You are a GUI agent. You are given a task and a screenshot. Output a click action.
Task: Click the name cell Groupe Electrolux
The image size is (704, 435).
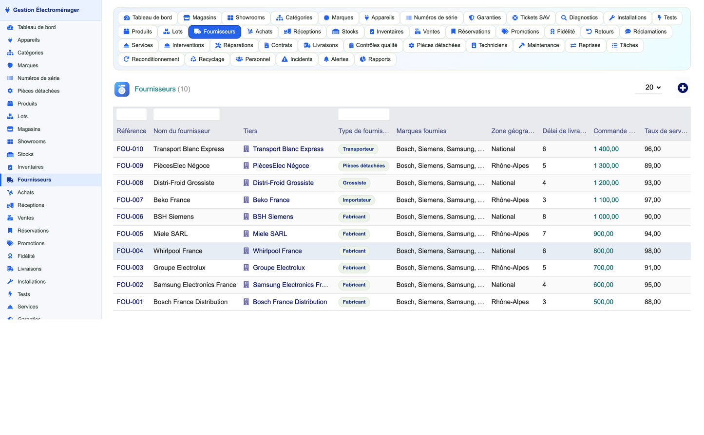click(179, 268)
